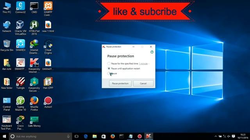
Task: Open HTMLPad 2016 shortcut
Action: 34,28
